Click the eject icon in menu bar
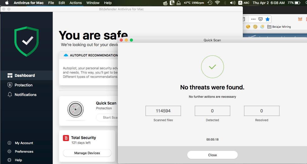This screenshot has height=164, width=307. [x=179, y=3]
